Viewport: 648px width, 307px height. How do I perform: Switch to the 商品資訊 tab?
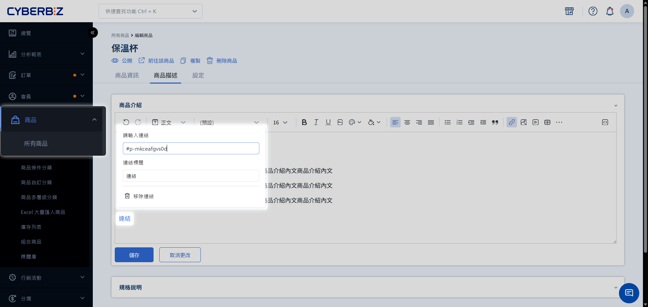click(x=127, y=75)
